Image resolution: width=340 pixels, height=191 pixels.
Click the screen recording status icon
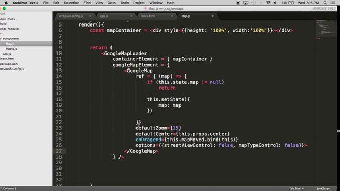(238, 3)
